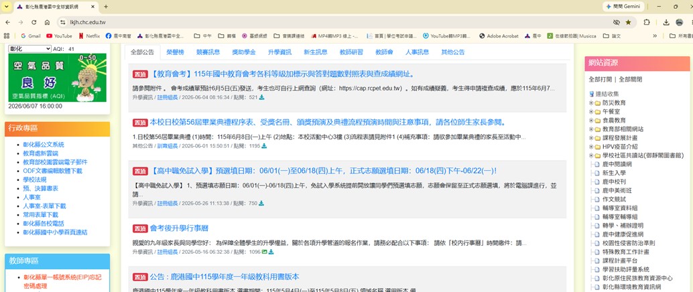693x292 pixels.
Task: Open the Musicca bookmark
Action: (x=572, y=35)
